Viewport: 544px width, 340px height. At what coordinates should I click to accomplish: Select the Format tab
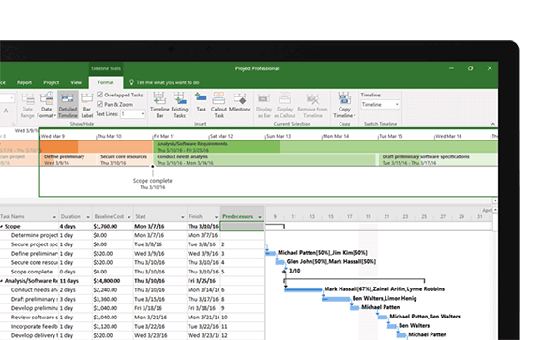106,82
